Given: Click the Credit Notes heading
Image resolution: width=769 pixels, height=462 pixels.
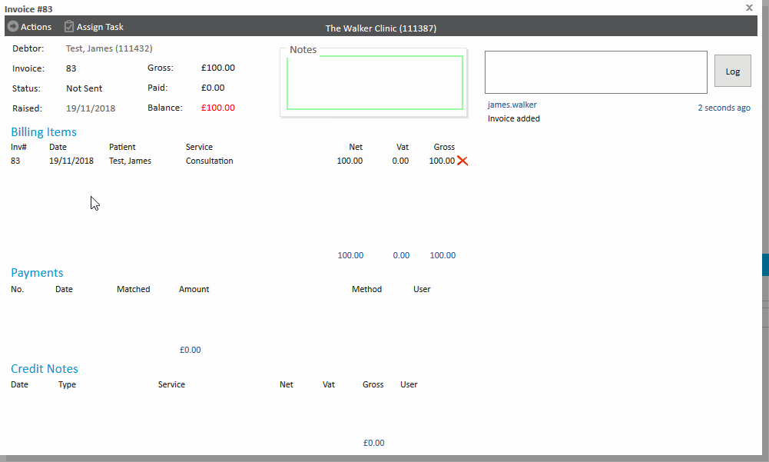Looking at the screenshot, I should [x=45, y=369].
